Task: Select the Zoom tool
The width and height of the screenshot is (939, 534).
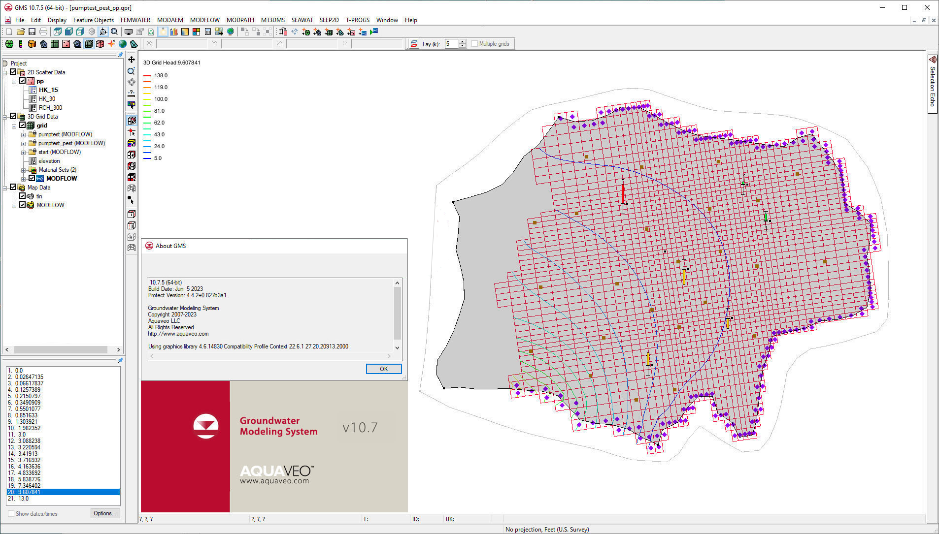Action: (132, 71)
